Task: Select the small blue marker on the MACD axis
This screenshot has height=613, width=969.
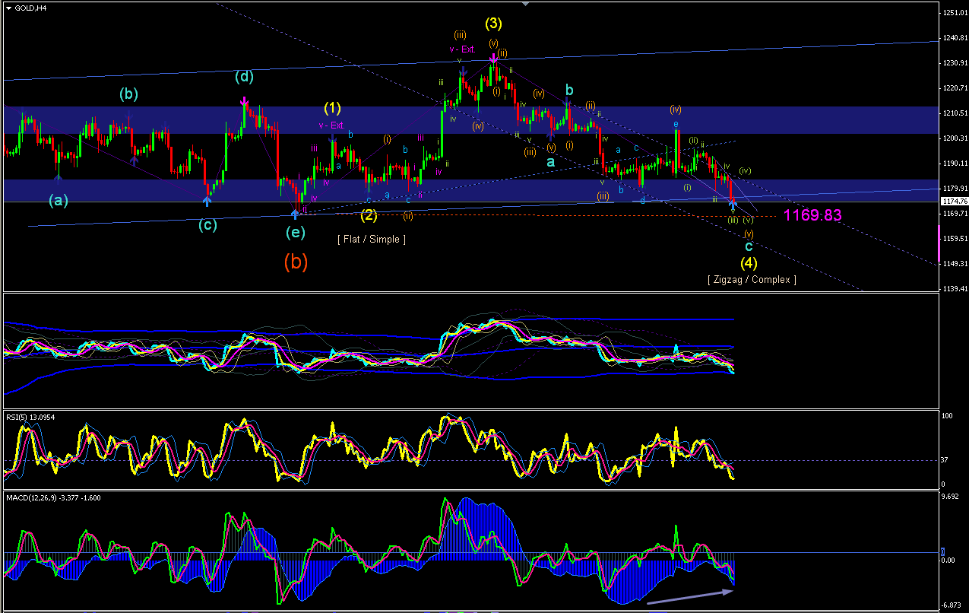Action: pyautogui.click(x=944, y=551)
